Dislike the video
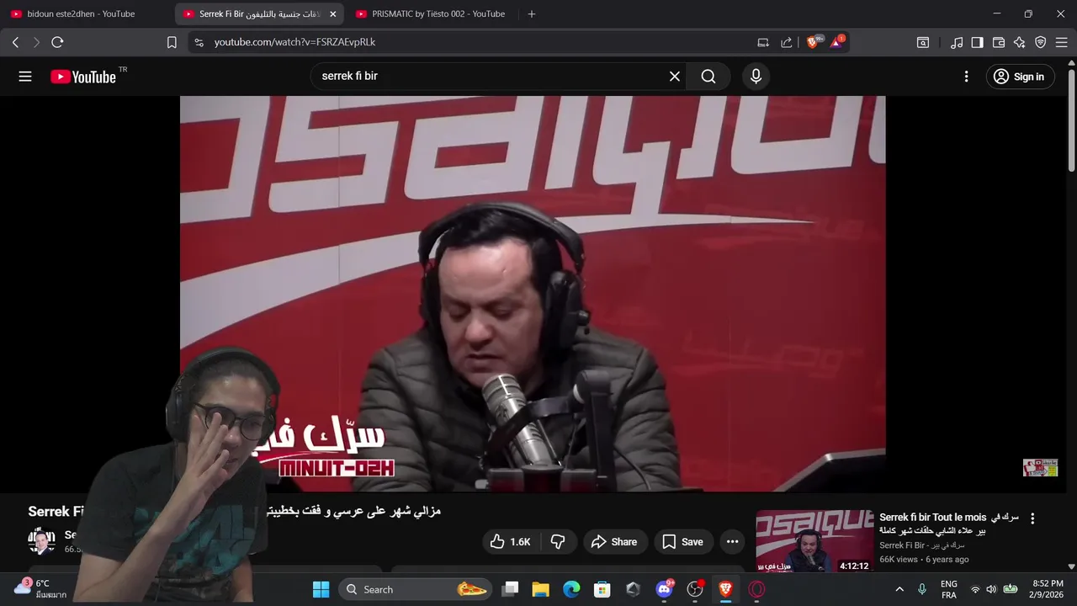This screenshot has width=1077, height=606. [558, 542]
